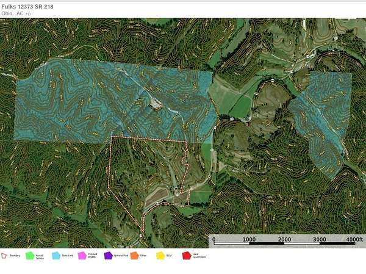Click the purple National Park legend swatch

pos(108,256)
